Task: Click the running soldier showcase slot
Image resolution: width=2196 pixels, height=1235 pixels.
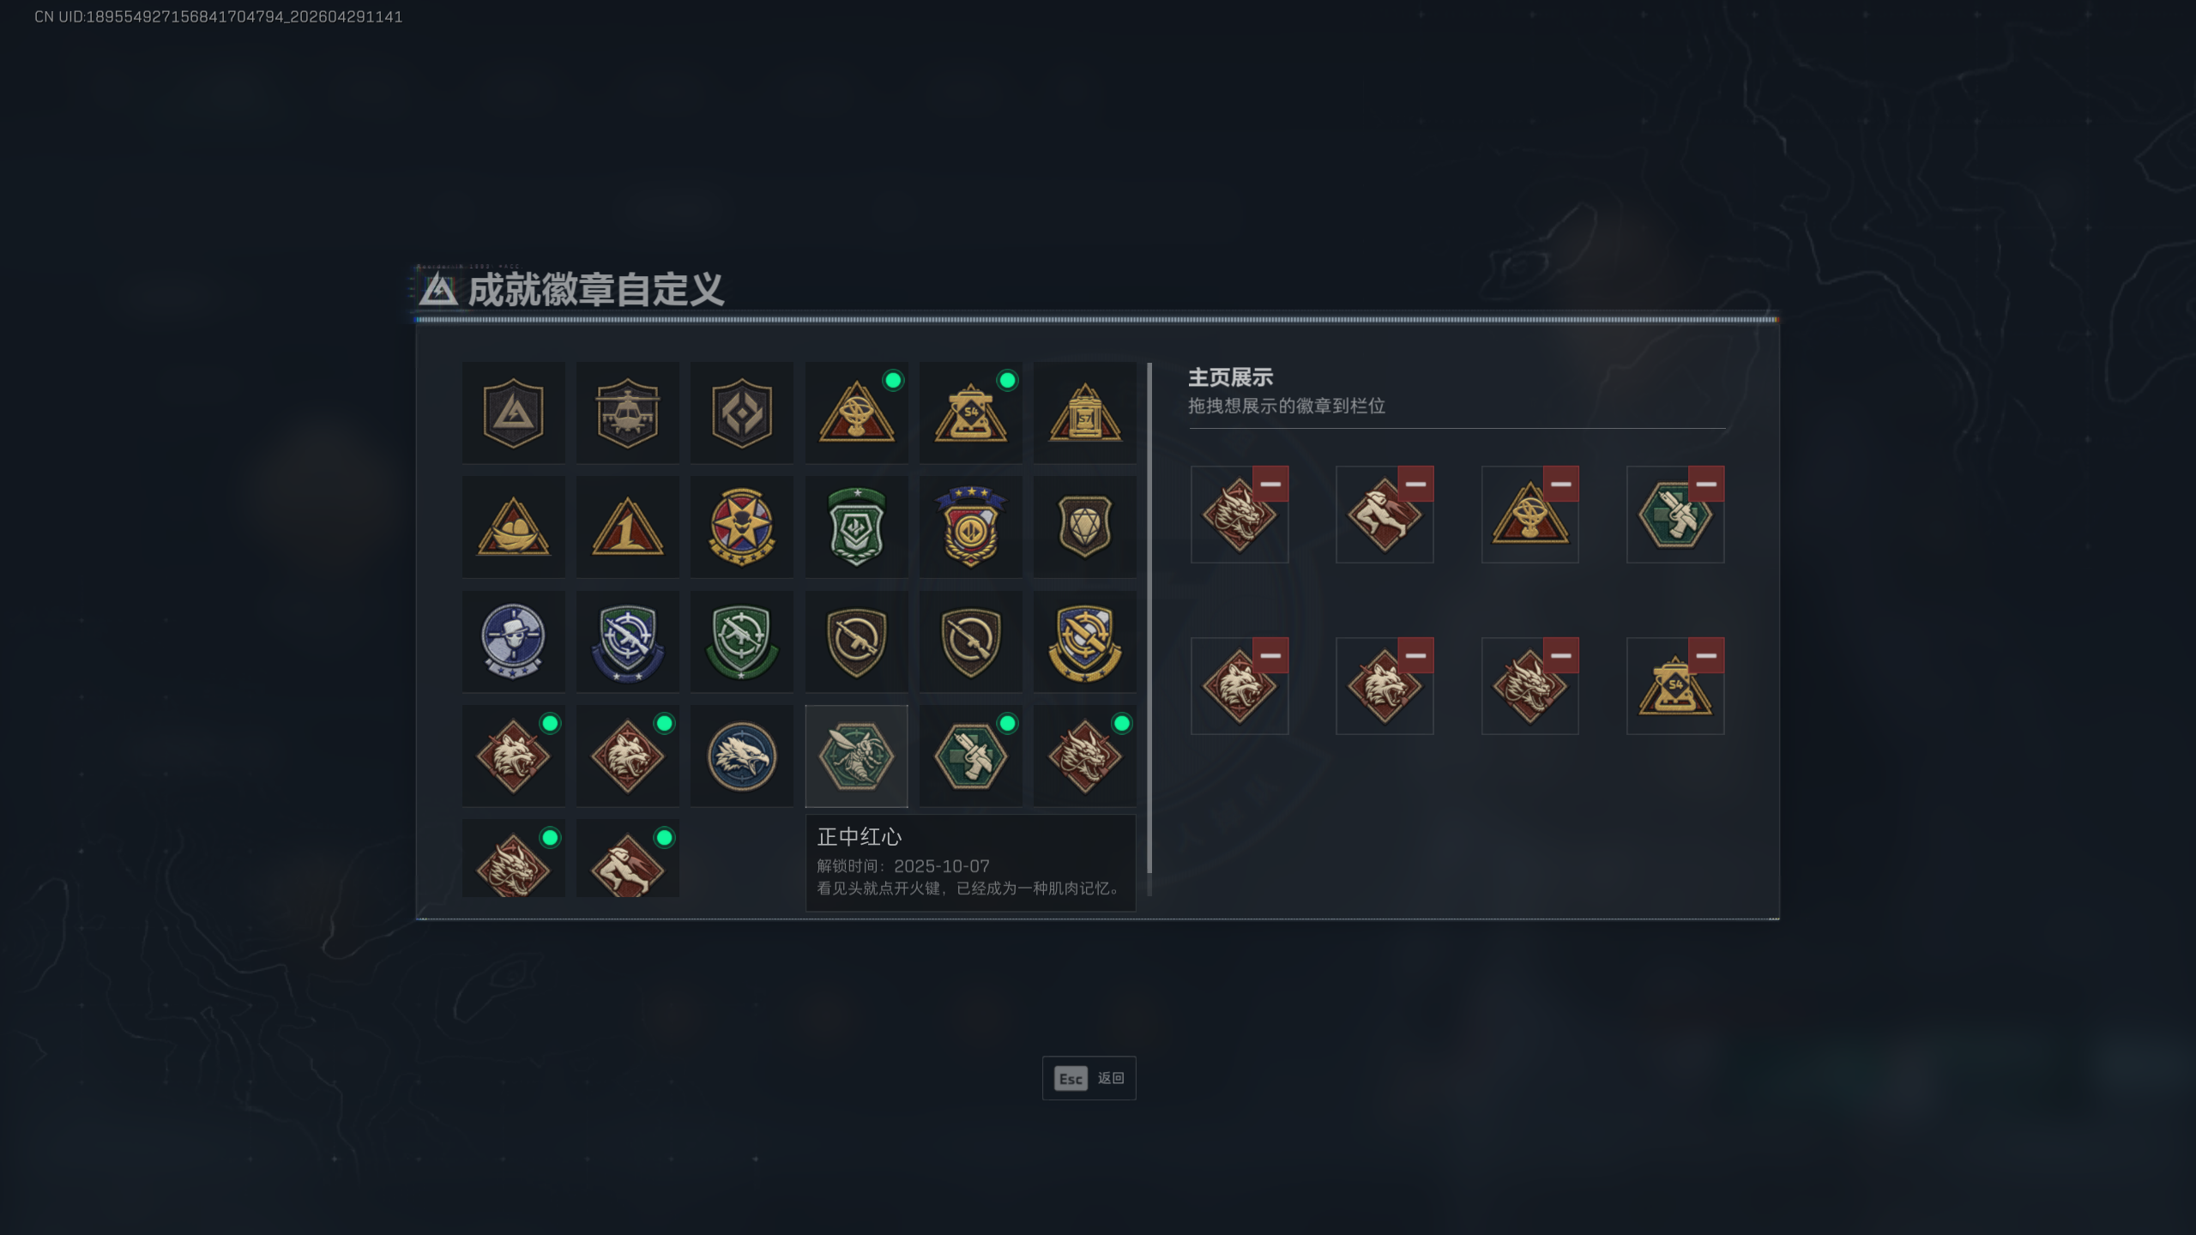Action: 1385,515
